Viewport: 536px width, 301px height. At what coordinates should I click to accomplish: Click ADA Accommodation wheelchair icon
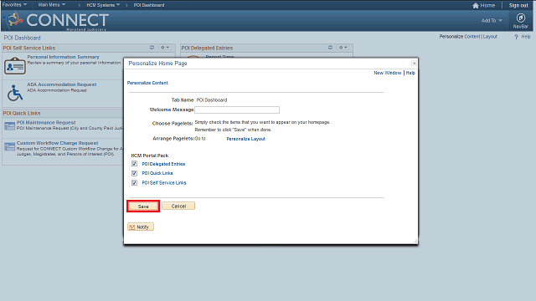click(x=15, y=93)
